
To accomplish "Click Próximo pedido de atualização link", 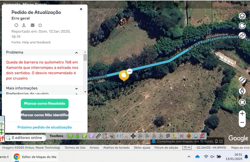I will coord(45,127).
